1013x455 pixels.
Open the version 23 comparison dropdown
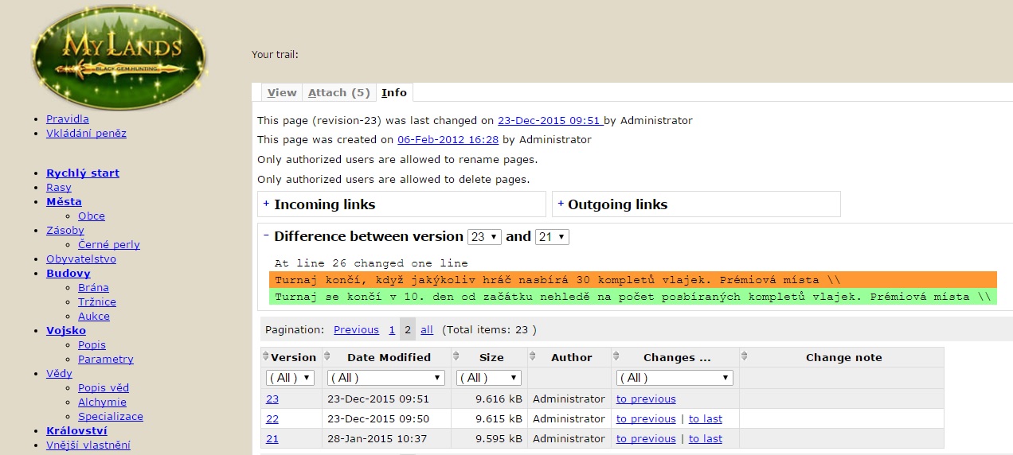[x=484, y=237]
